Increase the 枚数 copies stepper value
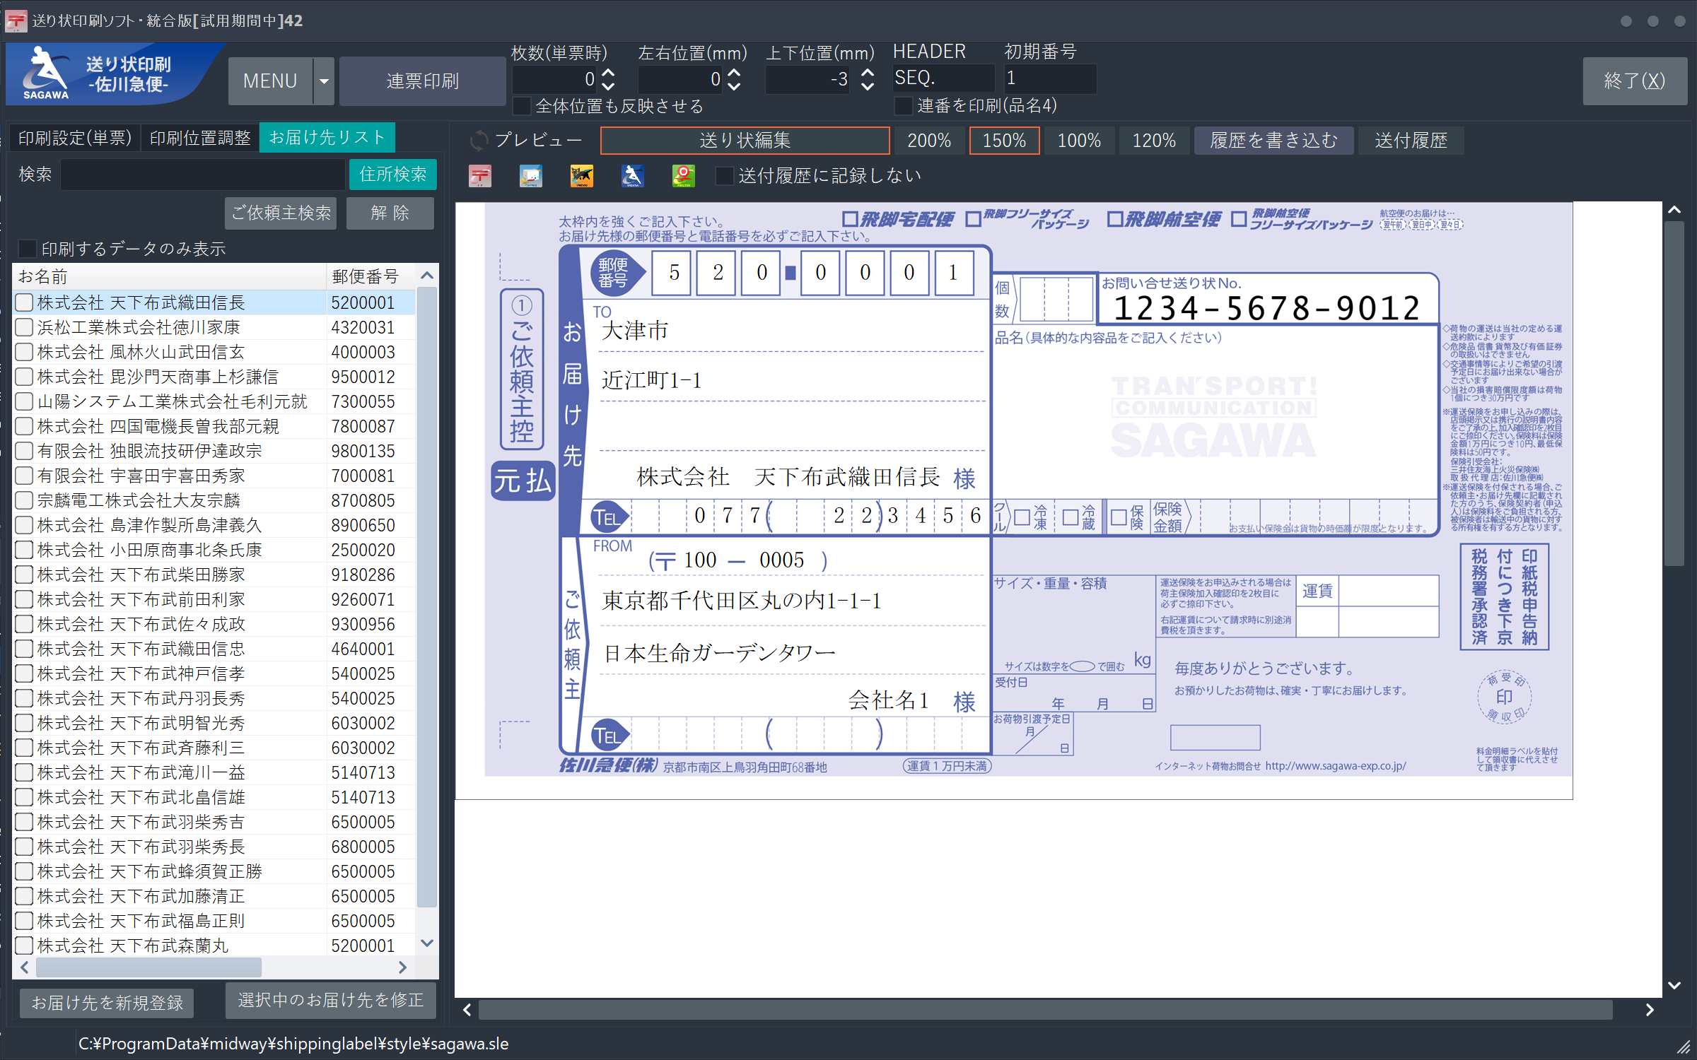This screenshot has width=1697, height=1060. coord(609,73)
